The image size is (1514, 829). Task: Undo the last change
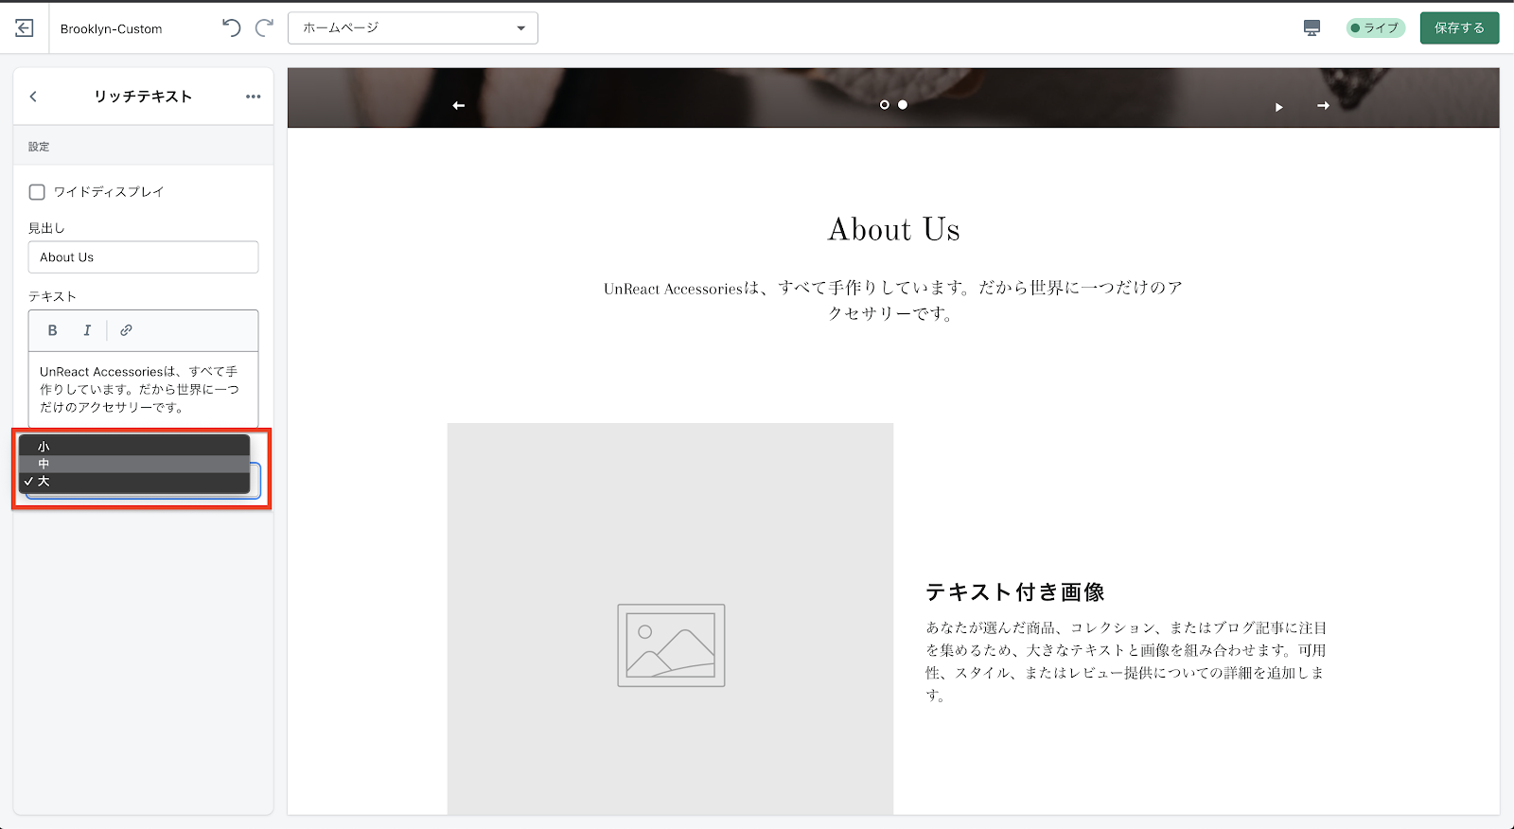(231, 28)
